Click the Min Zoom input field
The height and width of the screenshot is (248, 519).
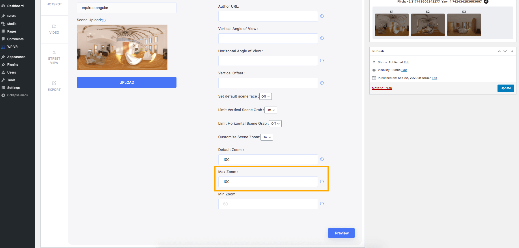(268, 204)
